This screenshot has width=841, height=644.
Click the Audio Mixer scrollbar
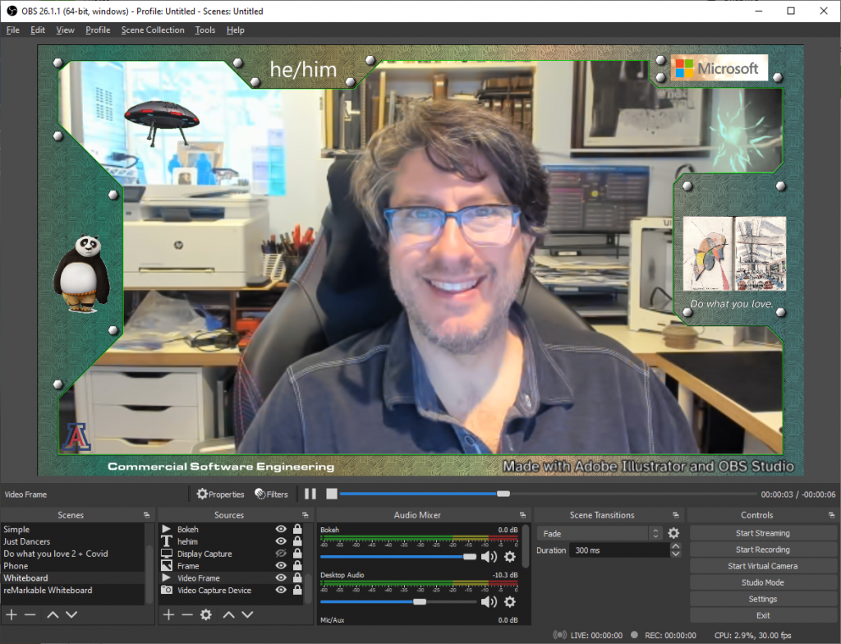[526, 546]
